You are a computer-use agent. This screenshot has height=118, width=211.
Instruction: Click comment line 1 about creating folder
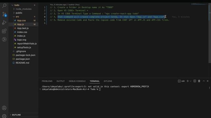pyautogui.click(x=82, y=7)
